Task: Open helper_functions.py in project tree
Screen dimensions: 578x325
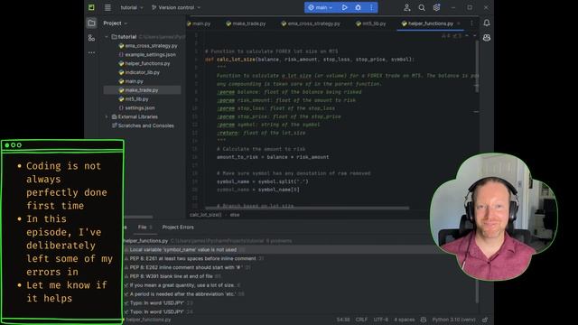Action: [x=144, y=63]
